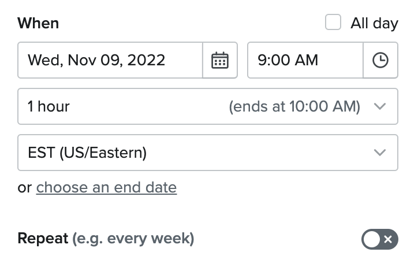Expand the duration dropdown chevron
418x267 pixels.
(x=379, y=106)
